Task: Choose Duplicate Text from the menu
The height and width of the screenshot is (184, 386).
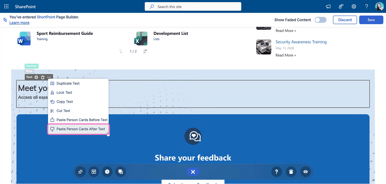Action: tap(78, 83)
